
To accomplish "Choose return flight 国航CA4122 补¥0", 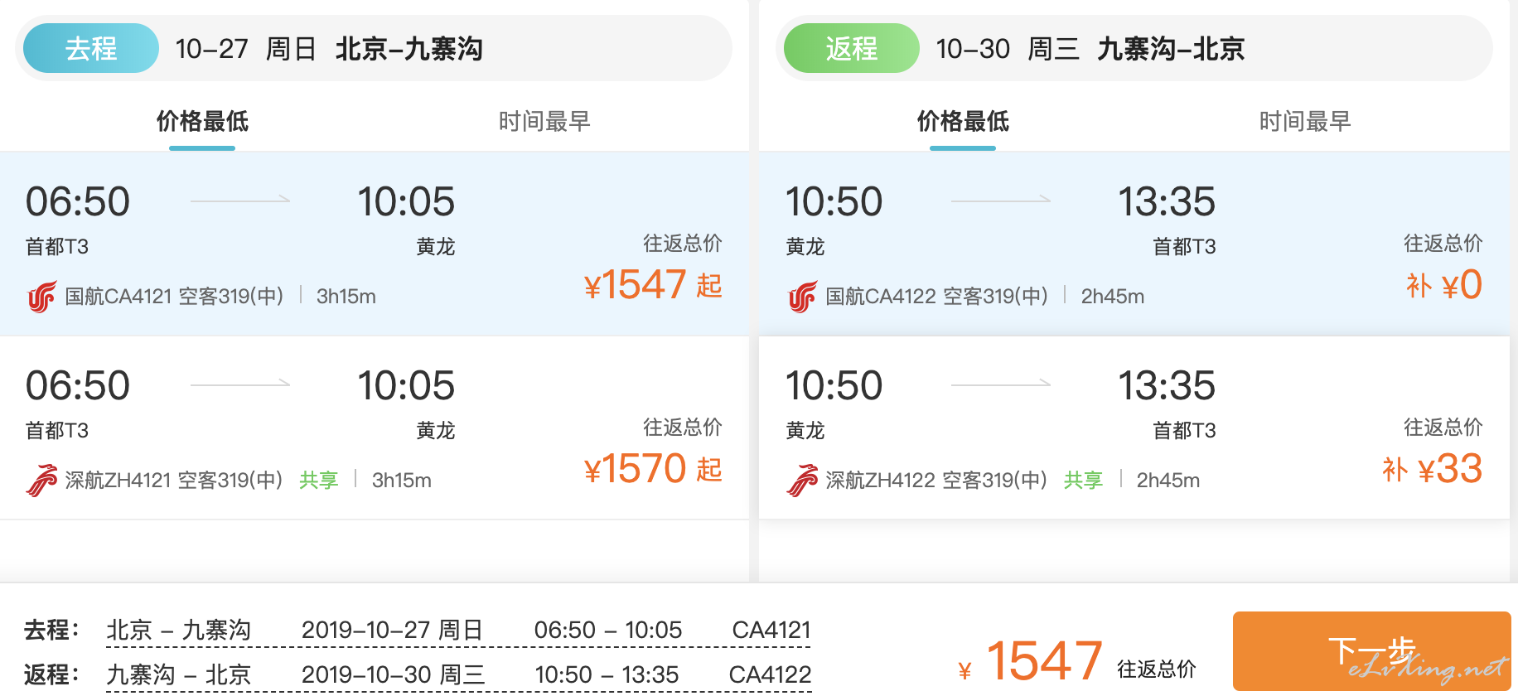I will point(1134,244).
